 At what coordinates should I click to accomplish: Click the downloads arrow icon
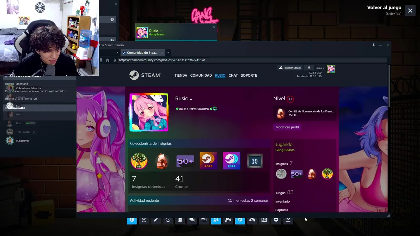(288, 220)
